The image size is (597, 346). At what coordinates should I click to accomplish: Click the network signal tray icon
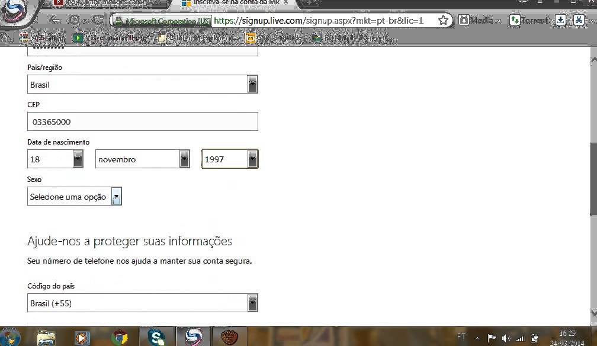click(520, 338)
